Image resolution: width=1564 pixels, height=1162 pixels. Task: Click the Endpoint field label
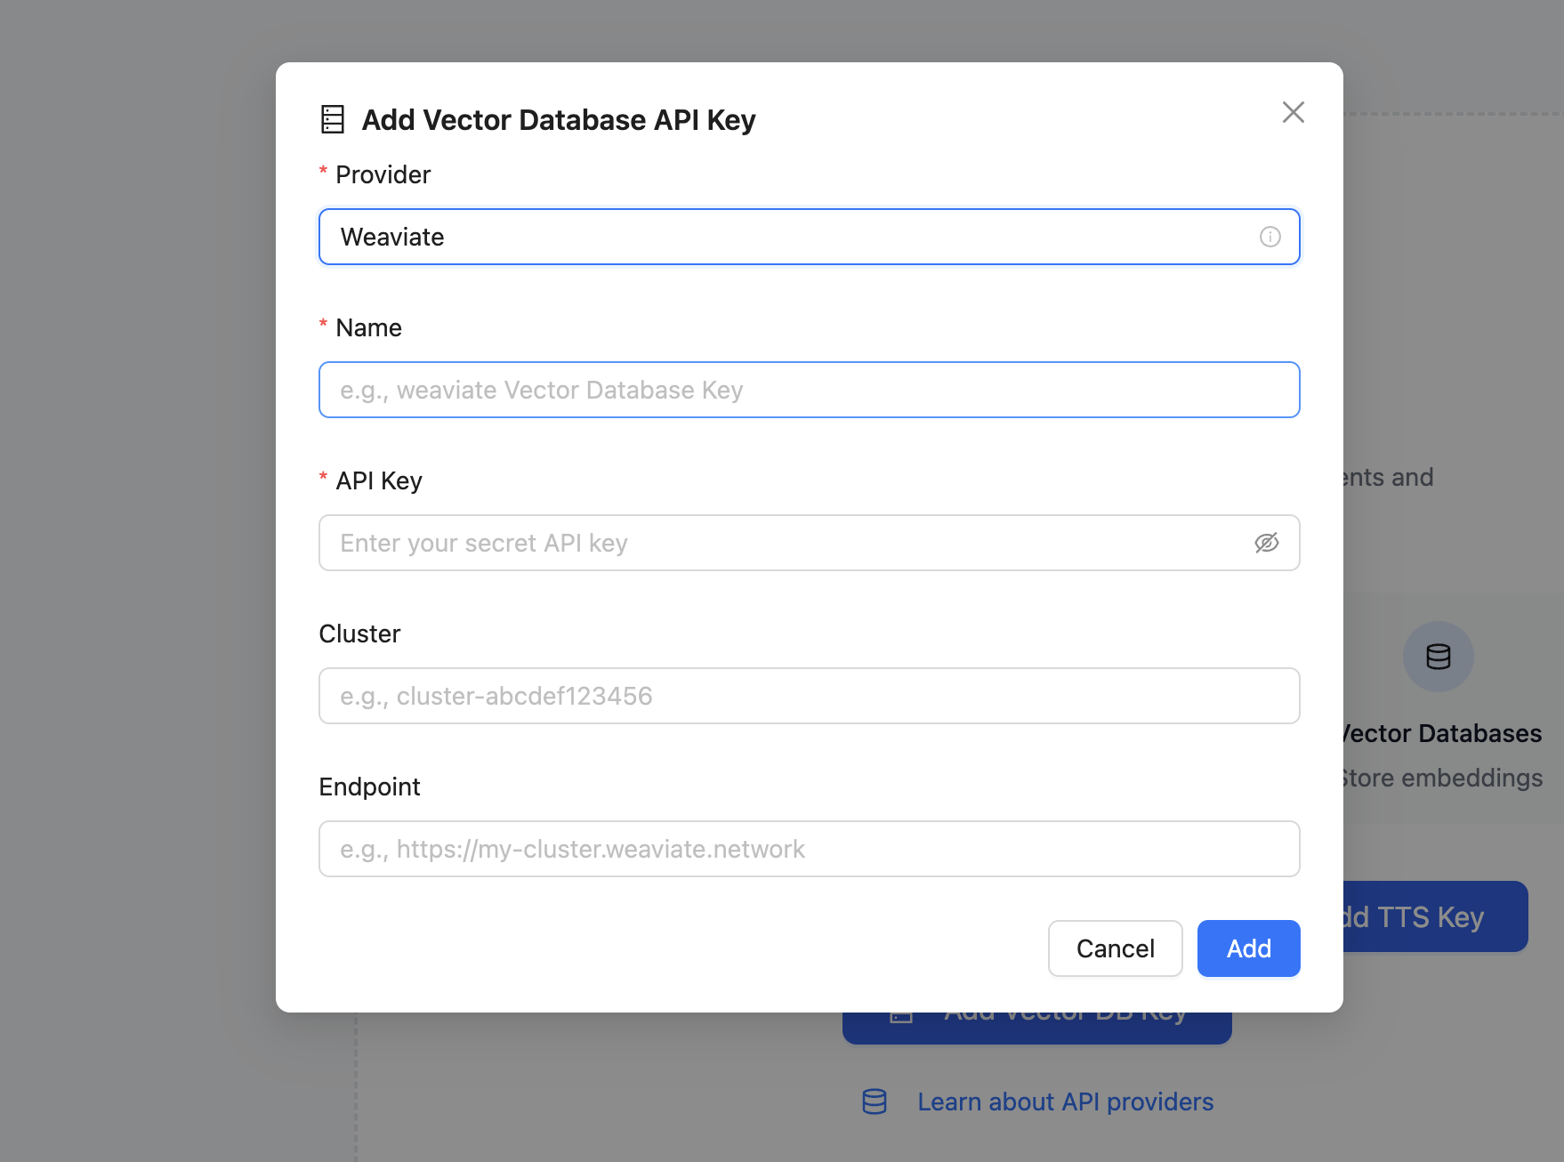369,787
